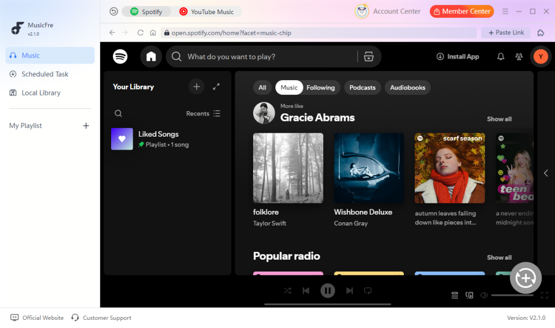Click the round add-to-convert floating button
This screenshot has height=328, width=555.
click(x=526, y=278)
